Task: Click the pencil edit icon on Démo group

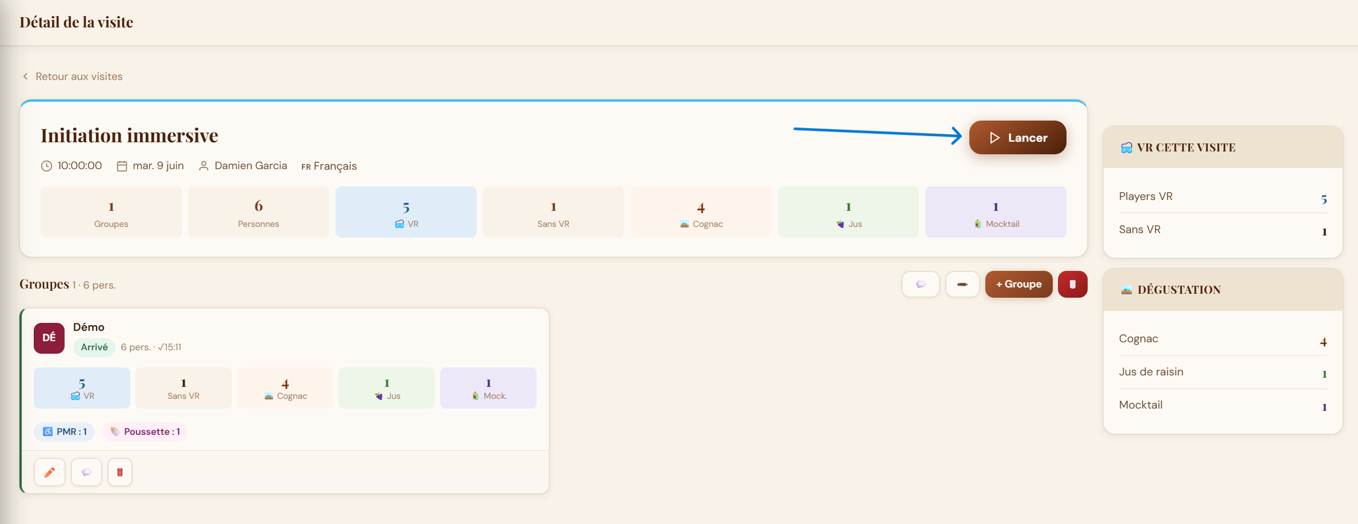Action: [x=50, y=472]
